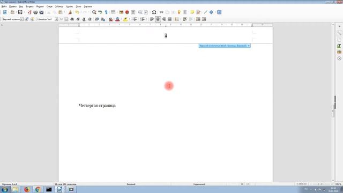Viewport: 343px width, 193px height.
Task: Toggle bold formatting
Action: (72, 19)
